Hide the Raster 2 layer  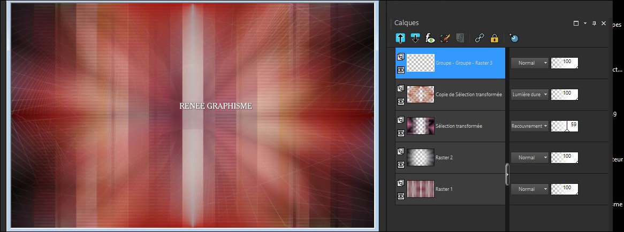click(x=401, y=164)
